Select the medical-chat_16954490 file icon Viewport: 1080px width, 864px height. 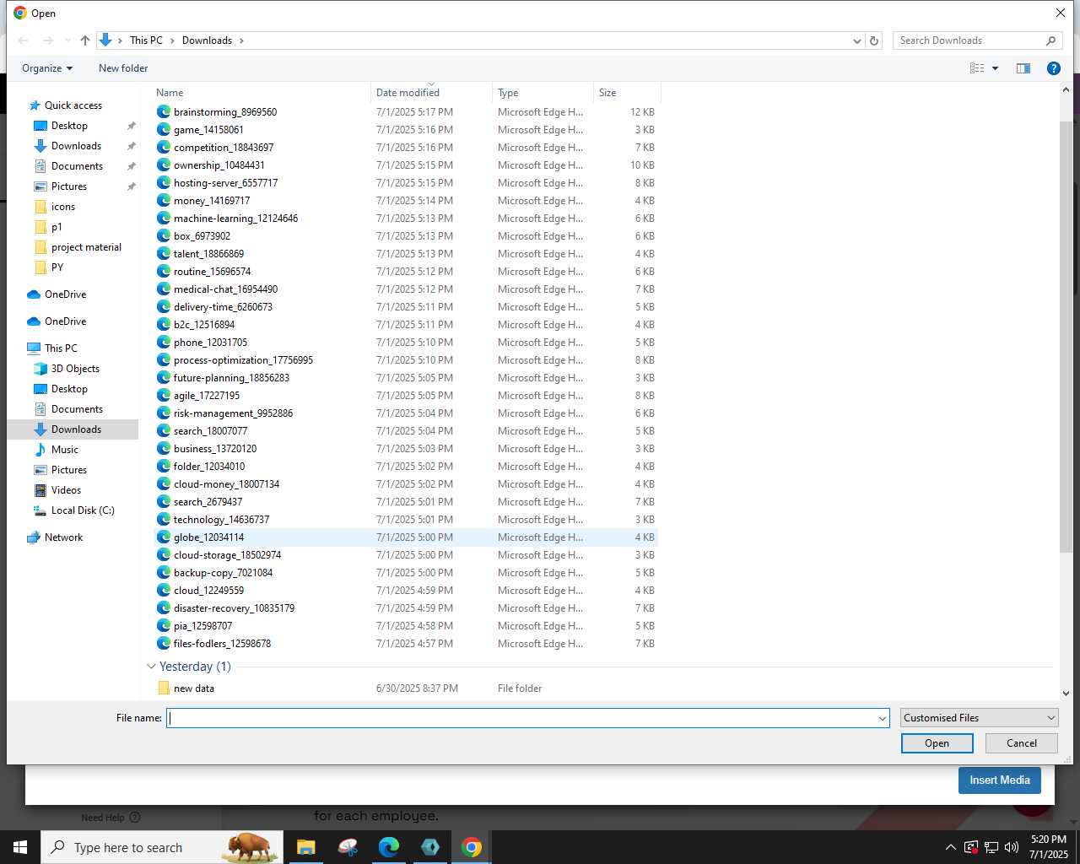pyautogui.click(x=164, y=289)
